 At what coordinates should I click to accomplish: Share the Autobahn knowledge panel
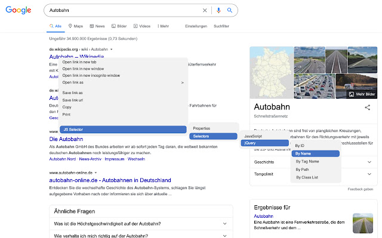pyautogui.click(x=368, y=107)
